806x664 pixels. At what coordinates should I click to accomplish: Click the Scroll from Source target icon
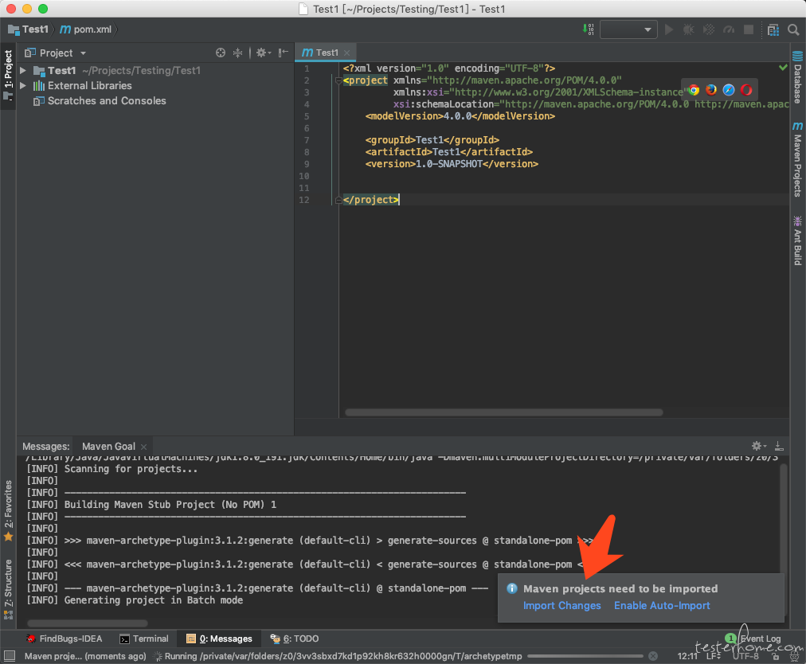click(x=221, y=53)
